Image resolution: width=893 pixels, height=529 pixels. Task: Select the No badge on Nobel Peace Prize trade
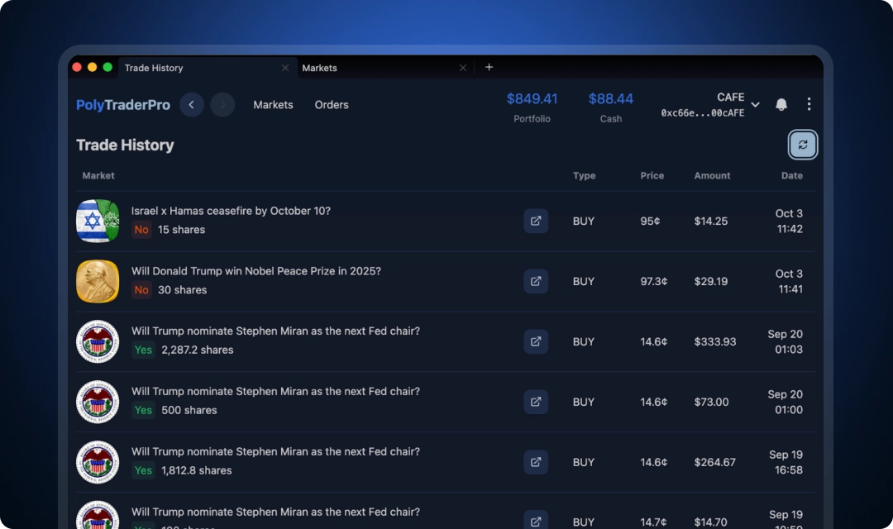coord(141,290)
